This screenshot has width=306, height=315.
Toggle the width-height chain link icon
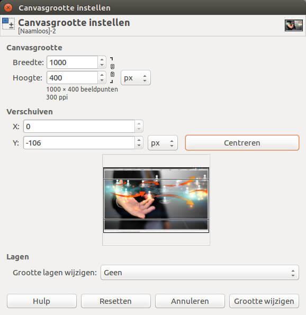pyautogui.click(x=112, y=70)
